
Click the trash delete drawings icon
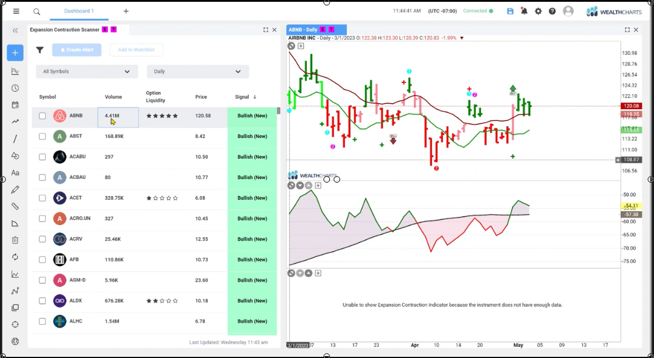pos(15,240)
